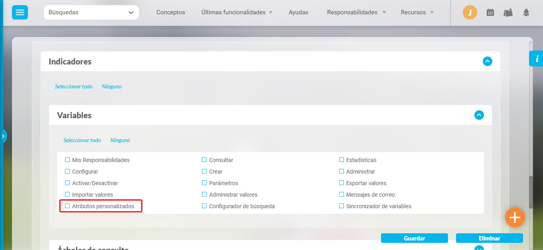This screenshot has width=543, height=250.
Task: Check the Mis Responsabilidades option
Action: (67, 160)
